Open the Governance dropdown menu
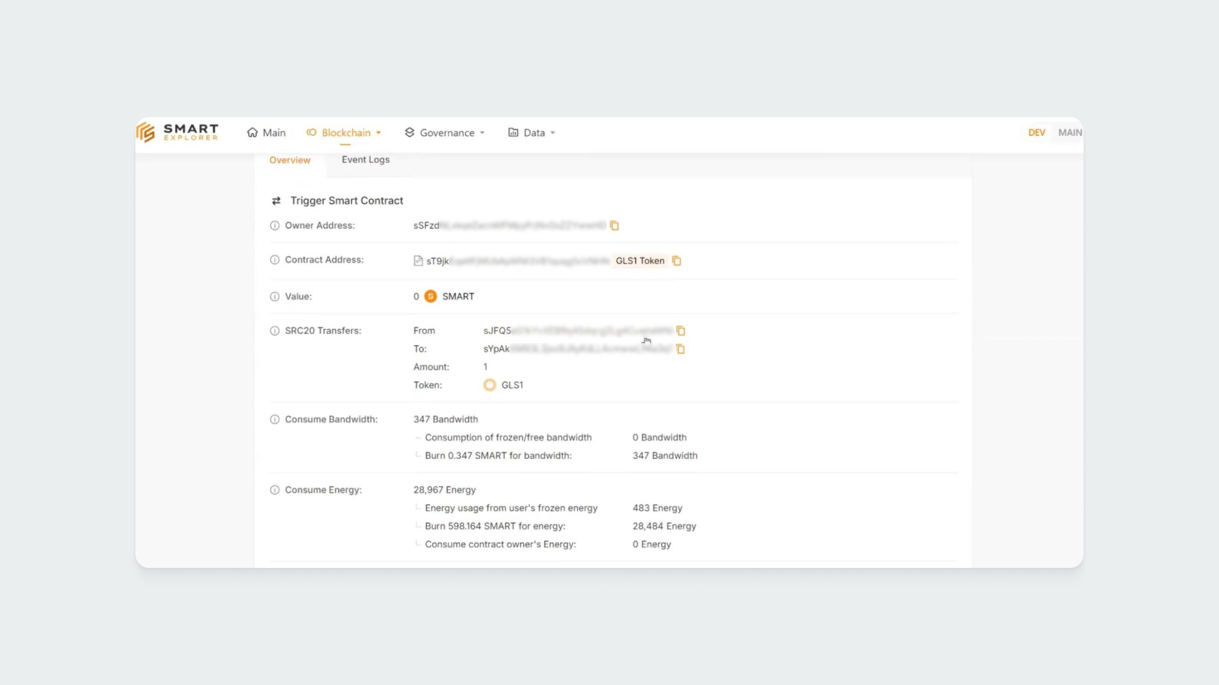This screenshot has width=1219, height=685. pyautogui.click(x=445, y=133)
